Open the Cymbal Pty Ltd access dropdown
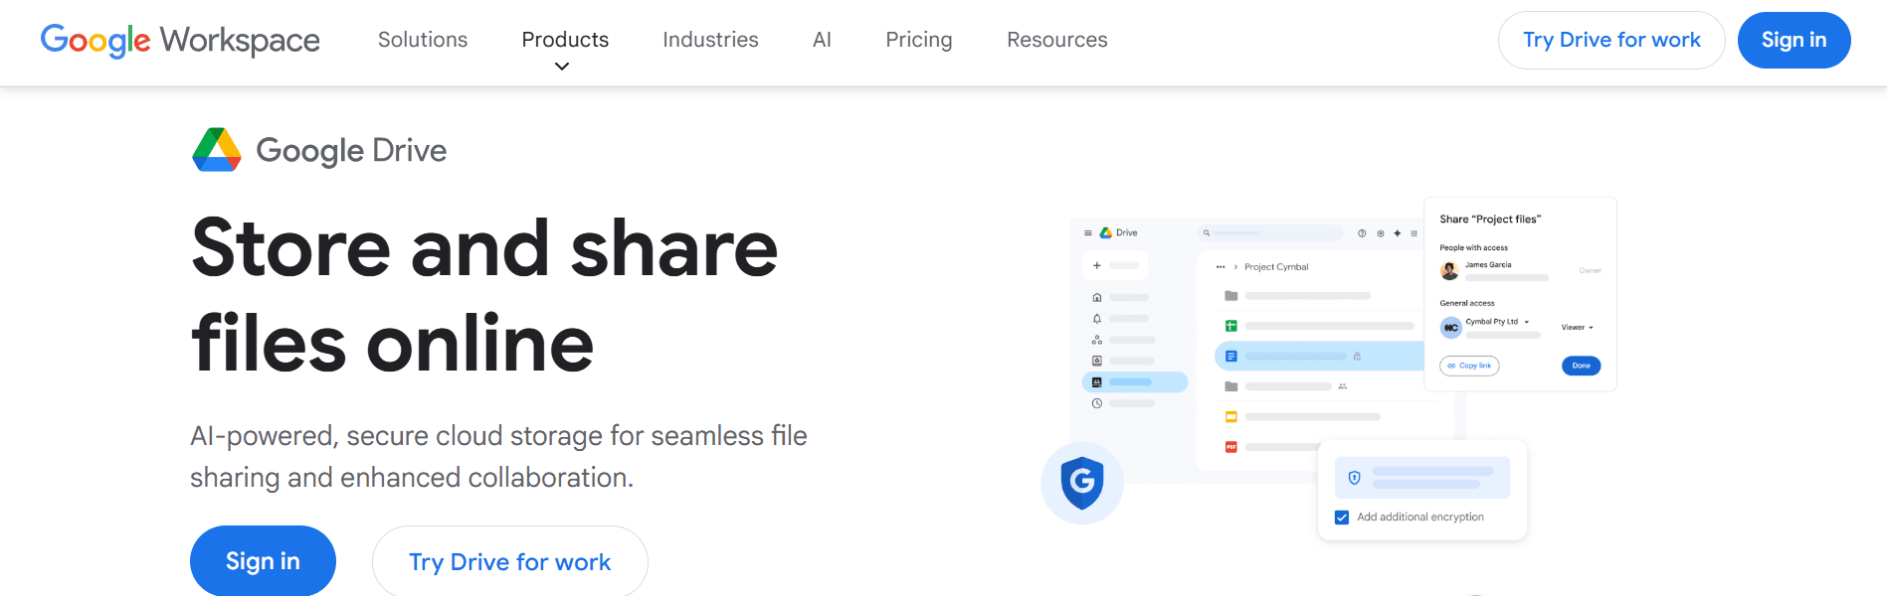1888x596 pixels. tap(1497, 322)
